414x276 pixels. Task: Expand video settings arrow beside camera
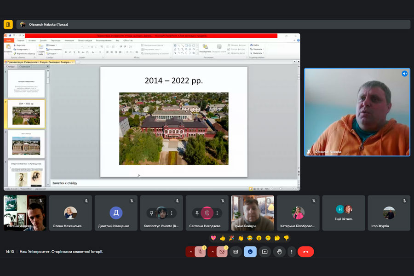point(212,252)
